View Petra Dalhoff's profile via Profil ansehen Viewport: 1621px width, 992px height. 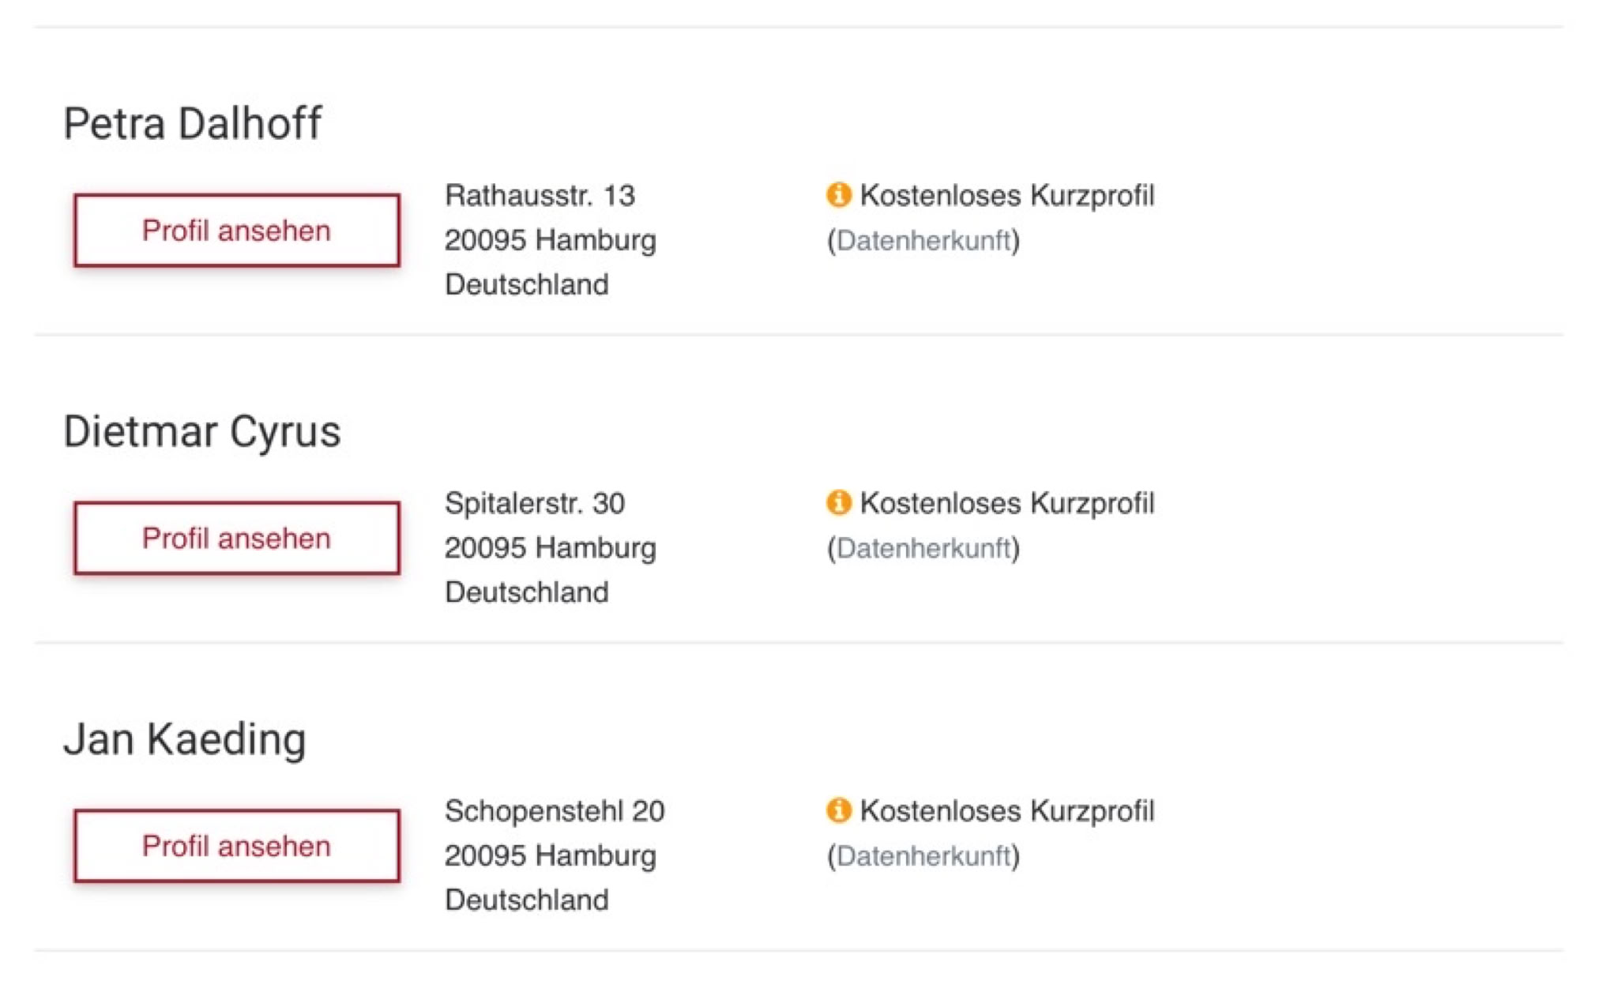236,231
